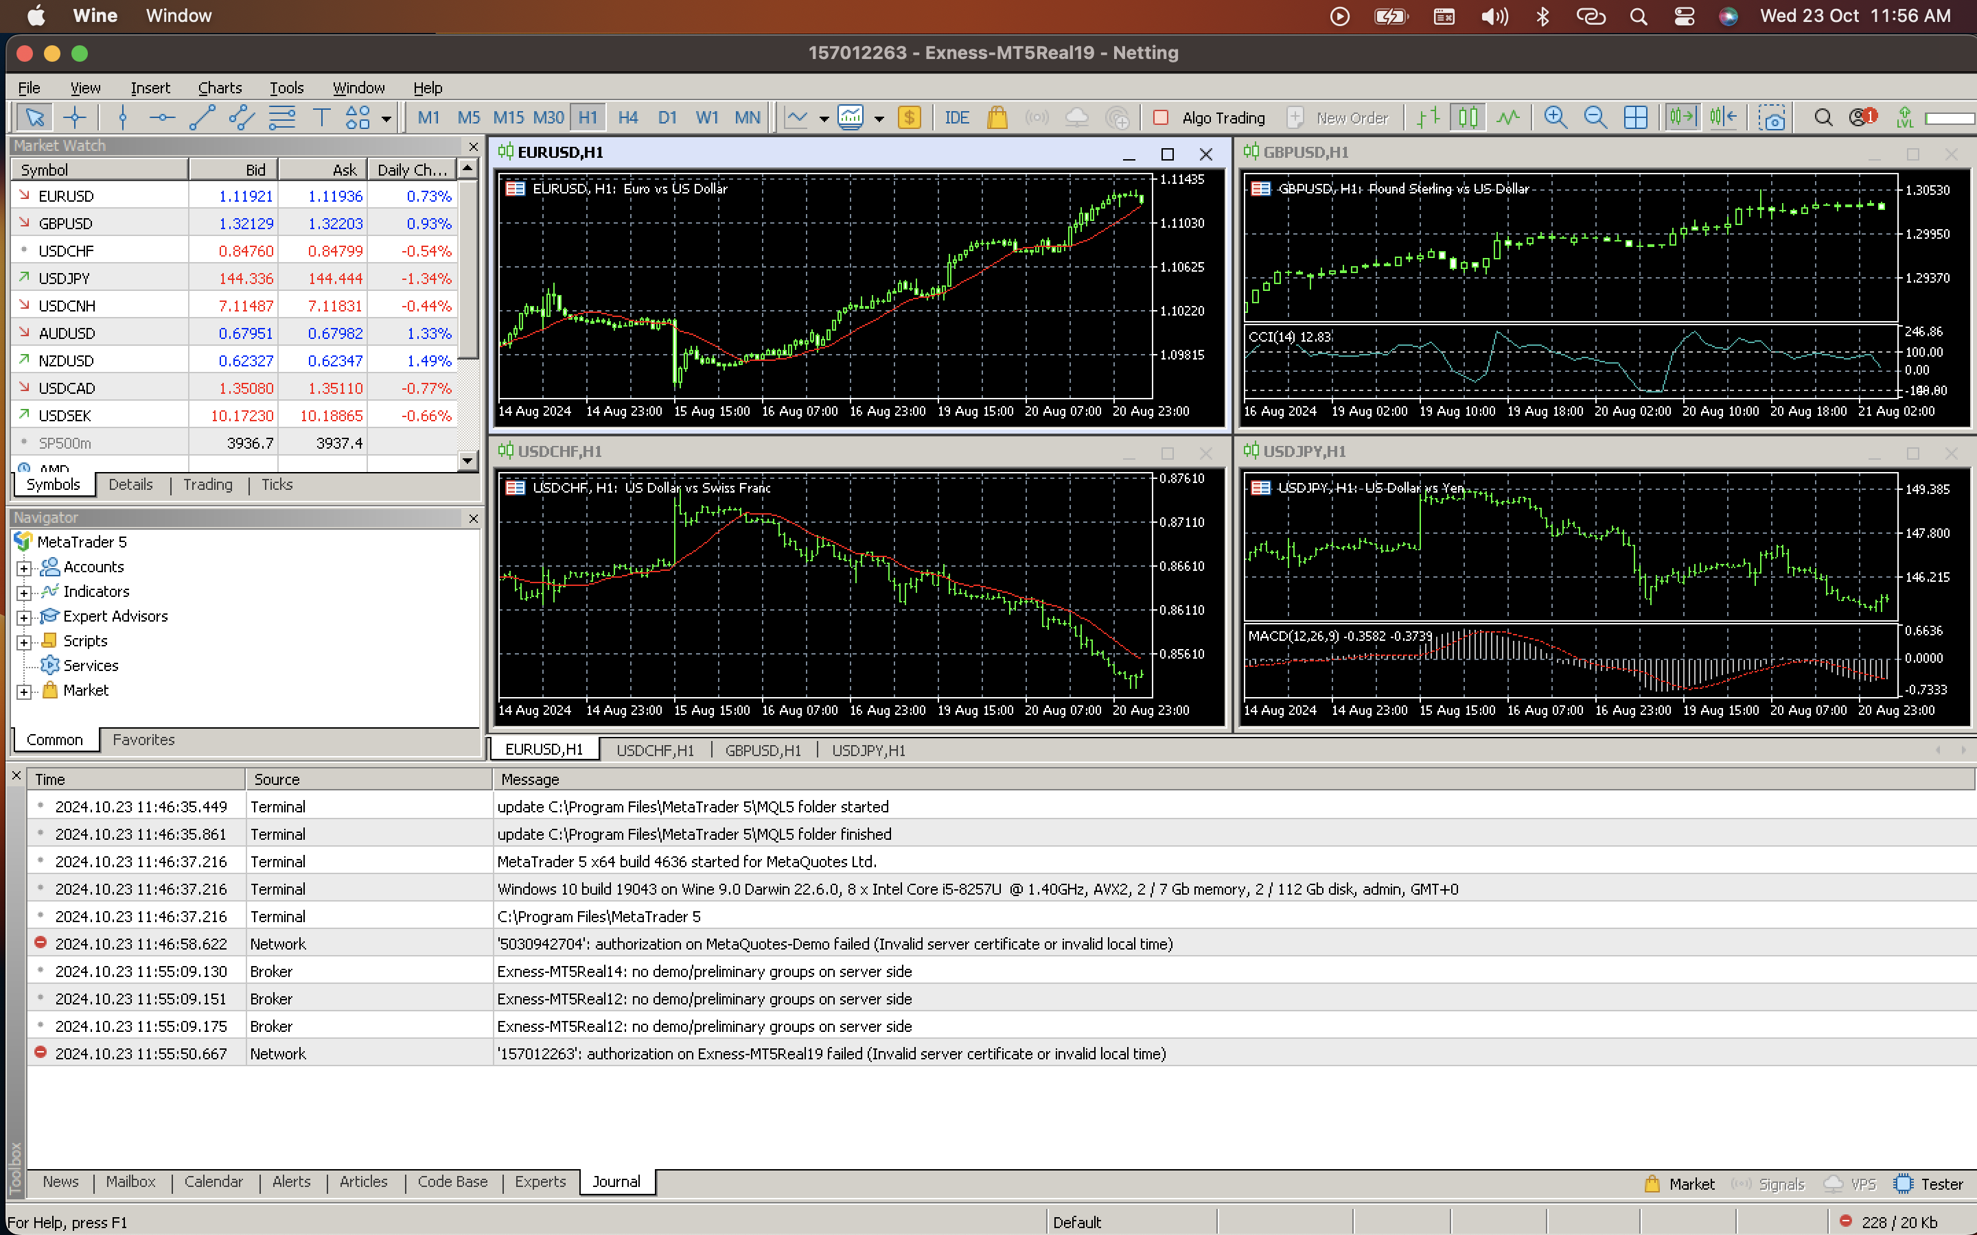
Task: Click the indicators list icon
Action: tap(796, 117)
